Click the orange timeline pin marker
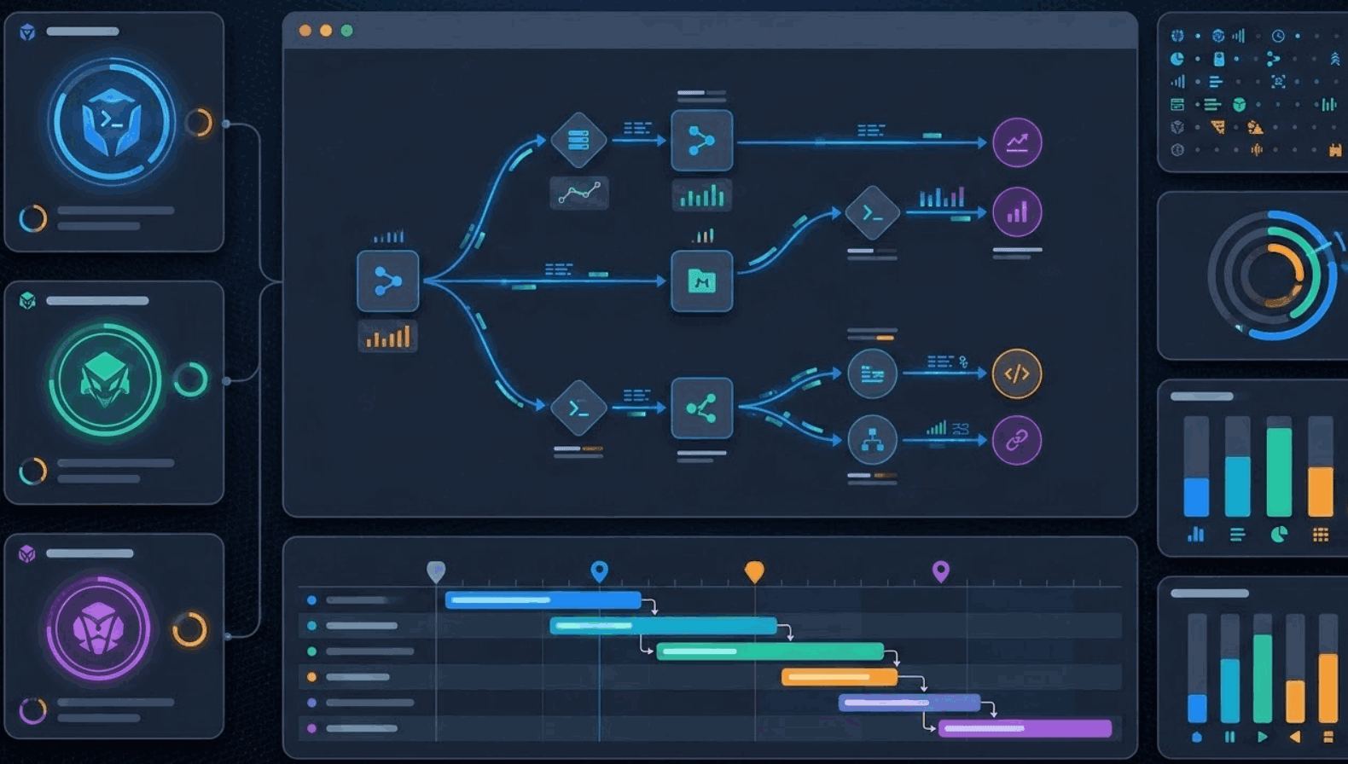The width and height of the screenshot is (1348, 764). pos(754,571)
